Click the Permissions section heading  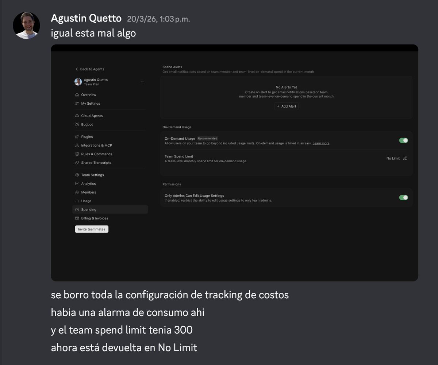coord(172,185)
